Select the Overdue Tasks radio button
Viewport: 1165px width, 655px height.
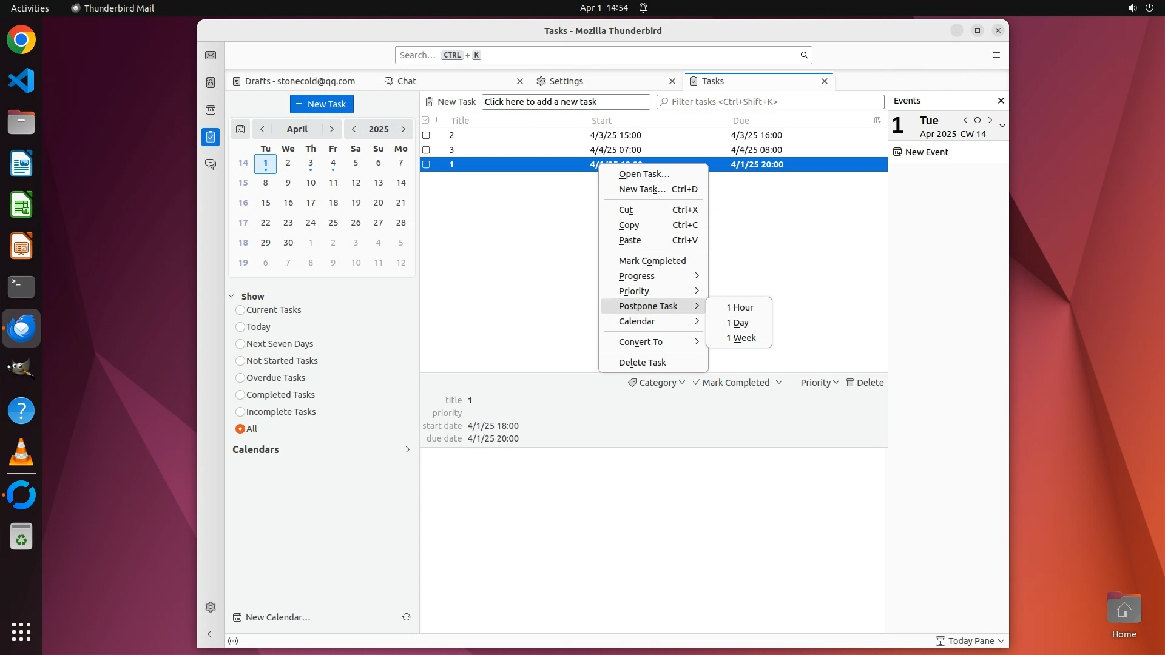tap(240, 378)
